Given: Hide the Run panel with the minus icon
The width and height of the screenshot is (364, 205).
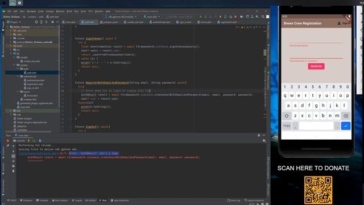Looking at the screenshot, I should (x=264, y=136).
